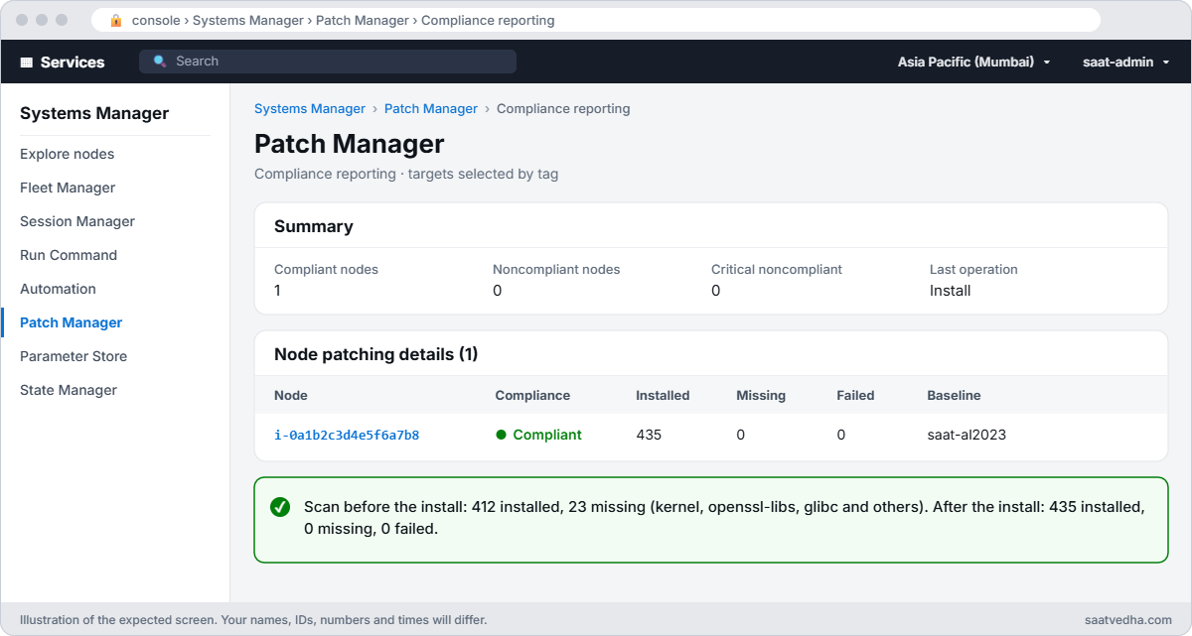Screen dimensions: 1192x636
Task: Click the Summary panel heading
Action: tap(314, 226)
